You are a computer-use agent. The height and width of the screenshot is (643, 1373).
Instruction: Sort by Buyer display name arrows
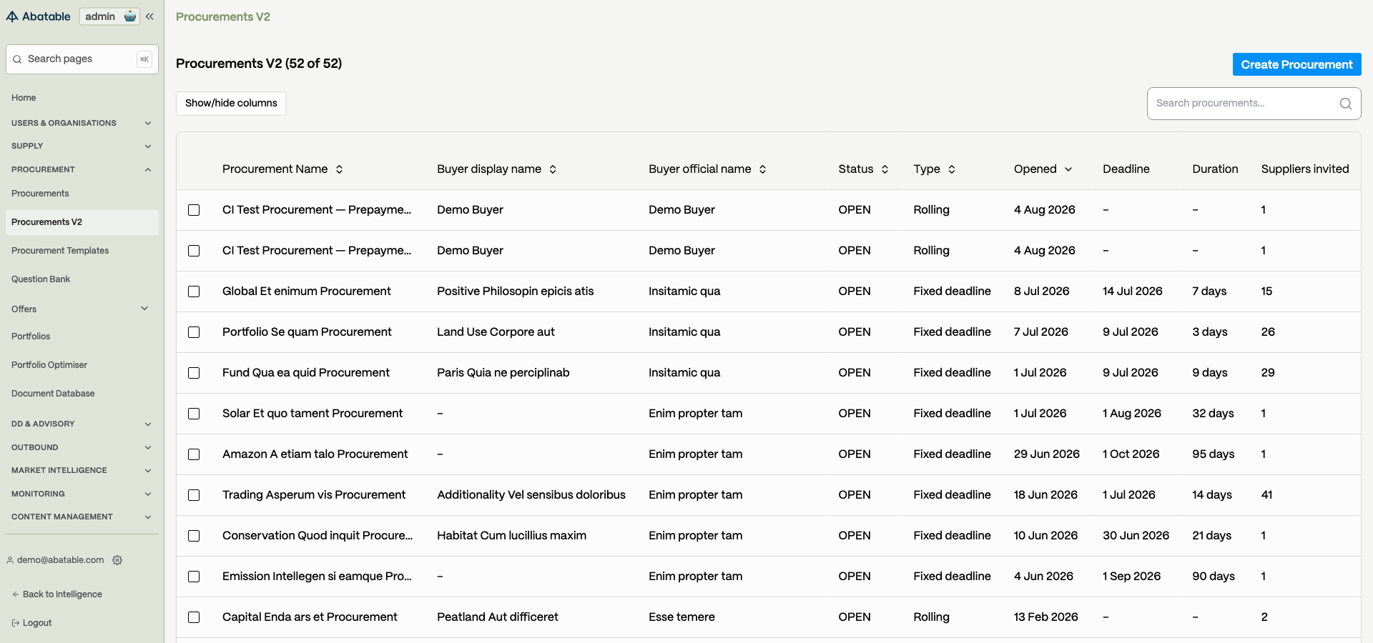coord(553,169)
